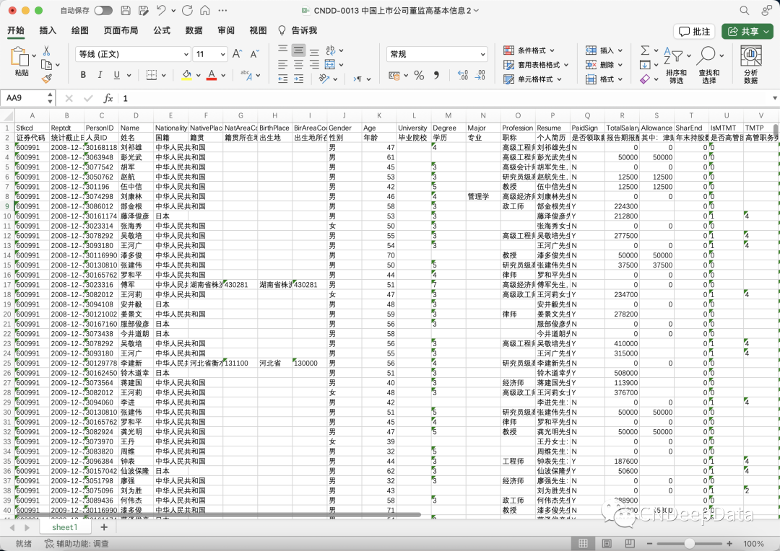The height and width of the screenshot is (551, 780).
Task: Click the AutoSum sigma icon
Action: point(645,50)
